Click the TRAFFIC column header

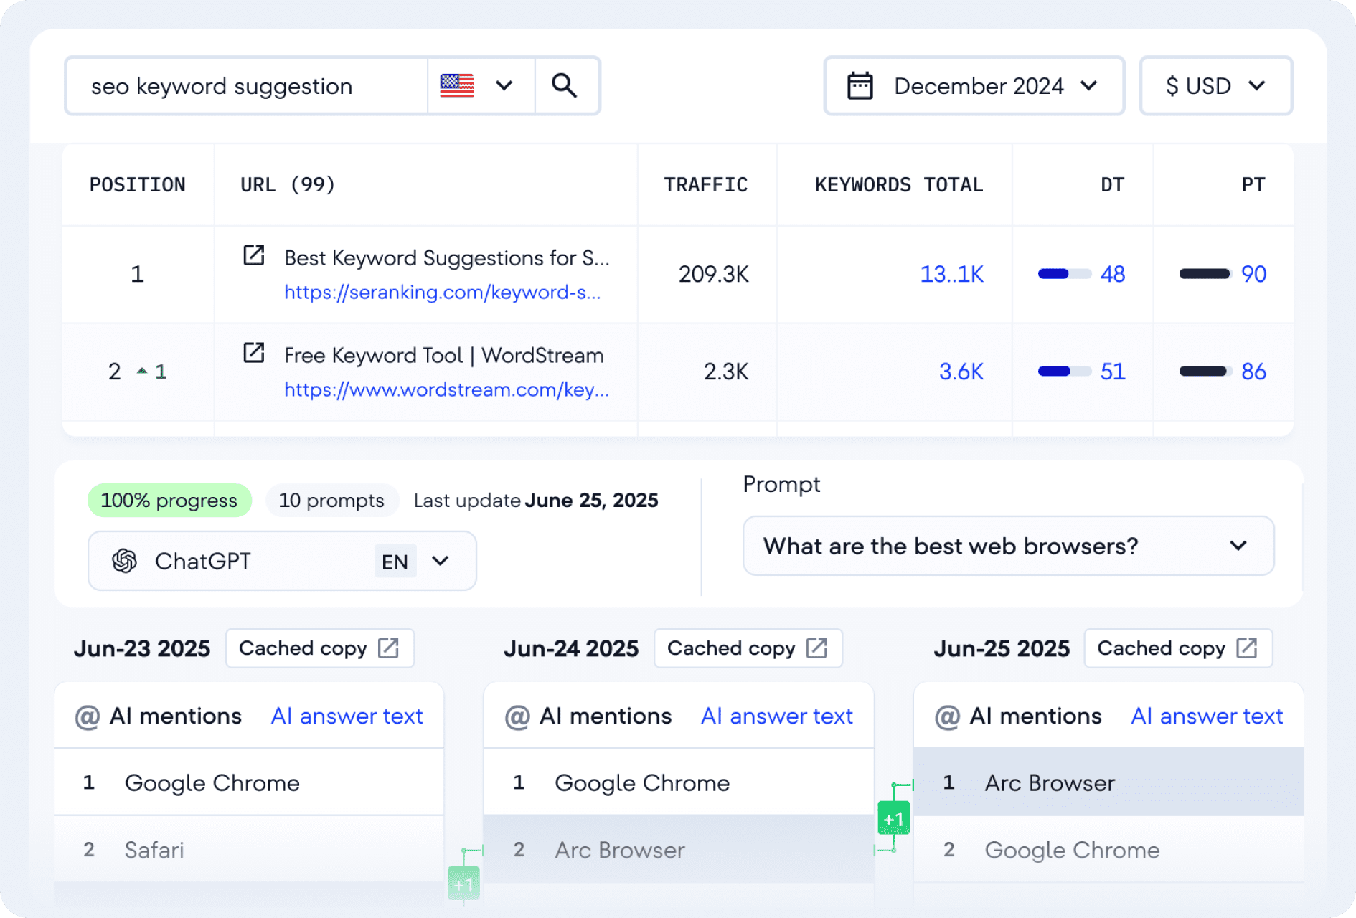pyautogui.click(x=706, y=185)
